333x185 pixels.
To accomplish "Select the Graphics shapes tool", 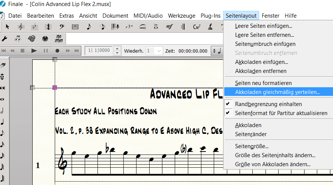I will tap(31, 39).
